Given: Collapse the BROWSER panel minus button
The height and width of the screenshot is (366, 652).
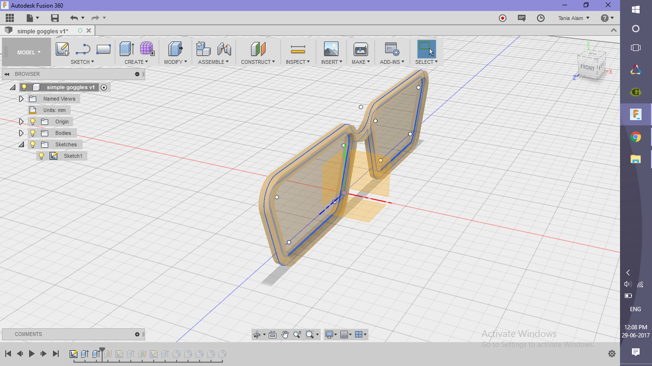Looking at the screenshot, I should click(x=137, y=74).
